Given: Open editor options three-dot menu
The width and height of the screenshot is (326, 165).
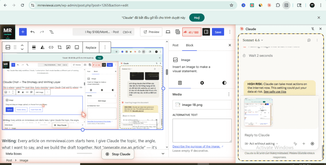Looking at the screenshot, I should (230, 32).
